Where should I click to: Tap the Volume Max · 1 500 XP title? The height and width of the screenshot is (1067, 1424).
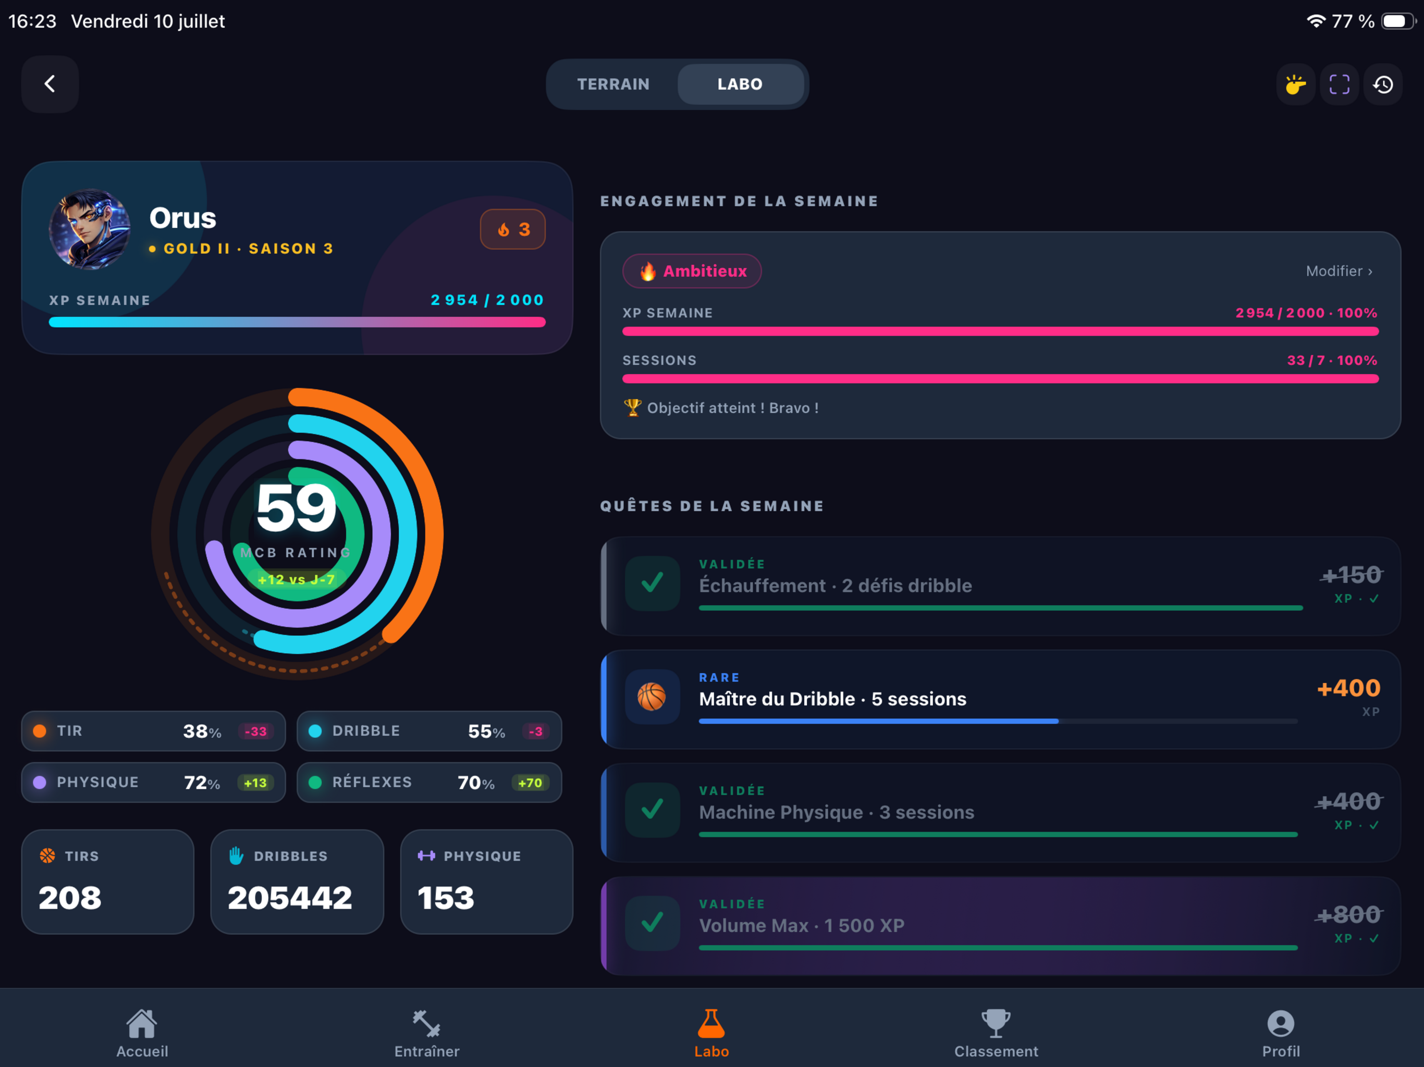tap(802, 925)
